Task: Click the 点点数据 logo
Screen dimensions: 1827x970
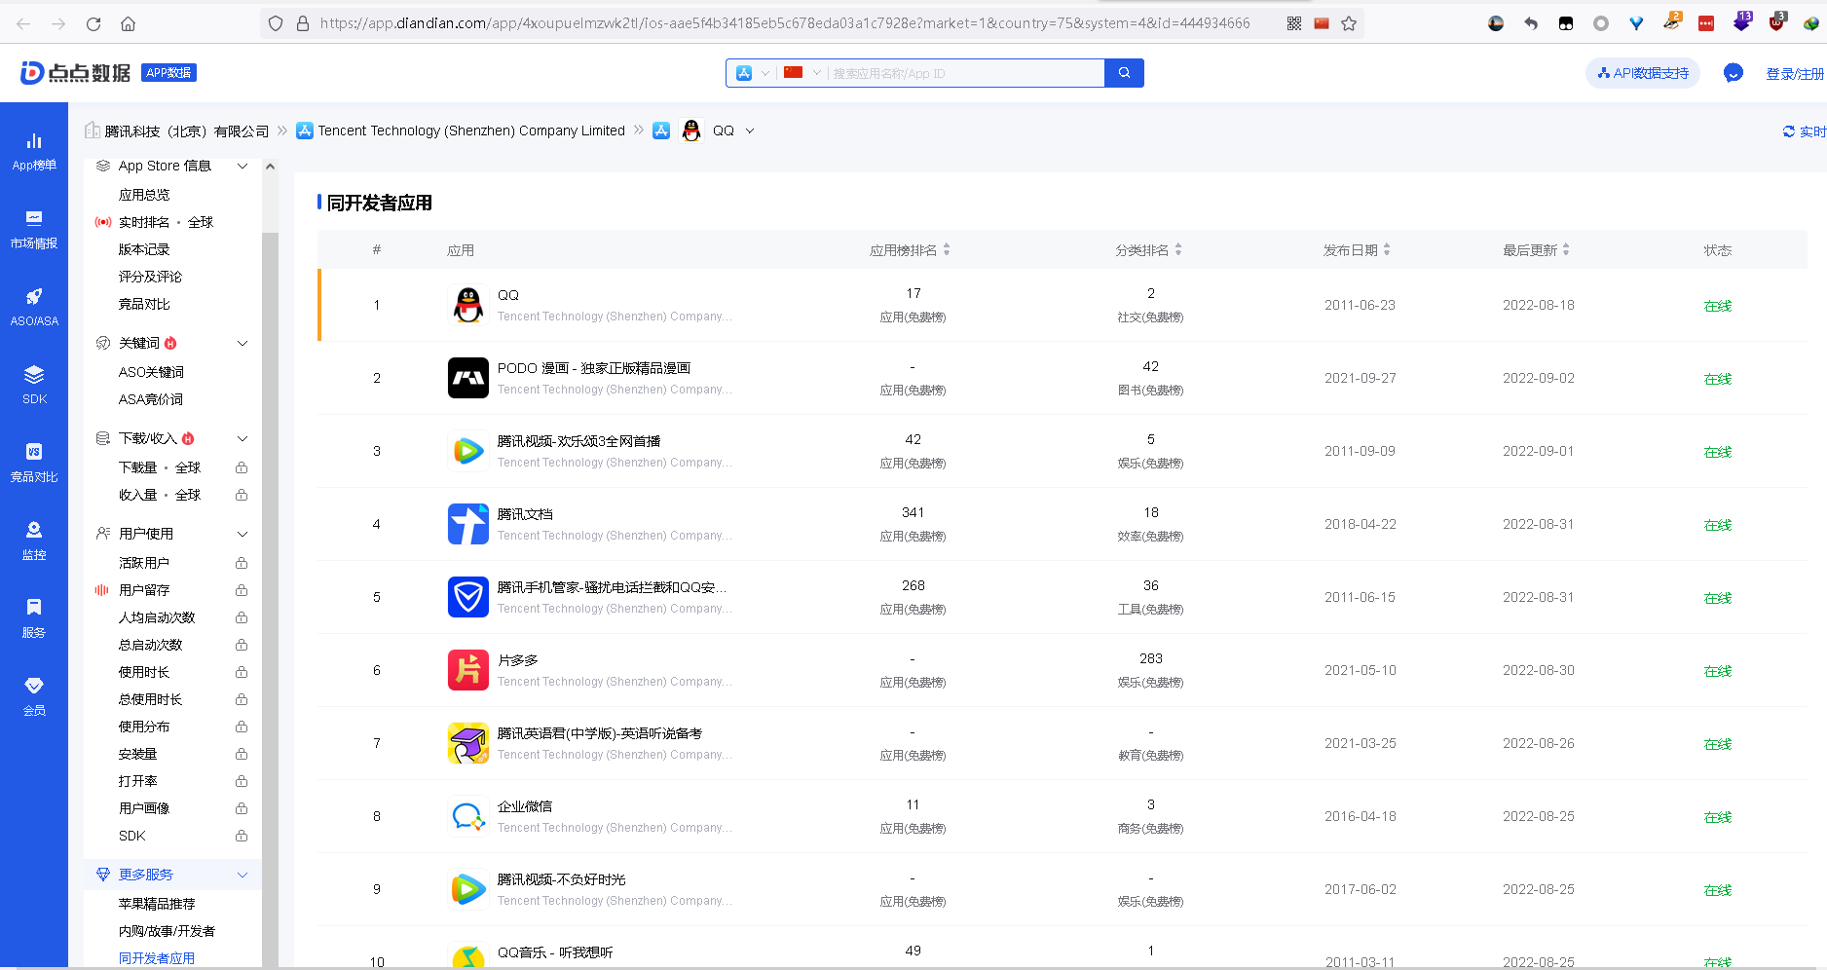Action: pos(75,73)
